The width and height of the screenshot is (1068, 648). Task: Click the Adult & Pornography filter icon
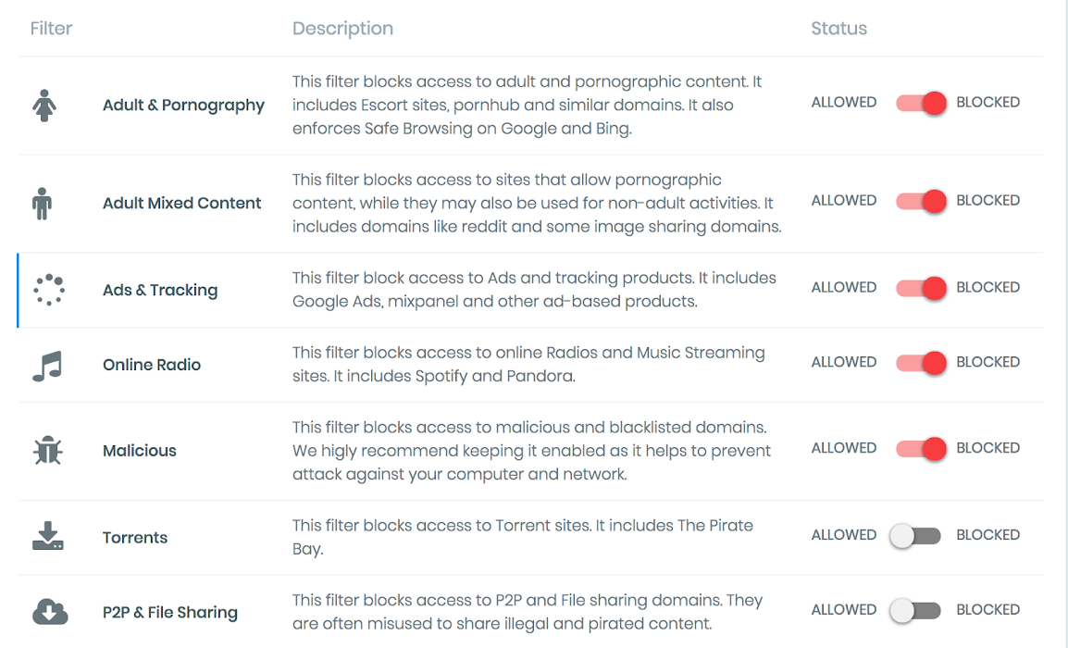[x=44, y=106]
